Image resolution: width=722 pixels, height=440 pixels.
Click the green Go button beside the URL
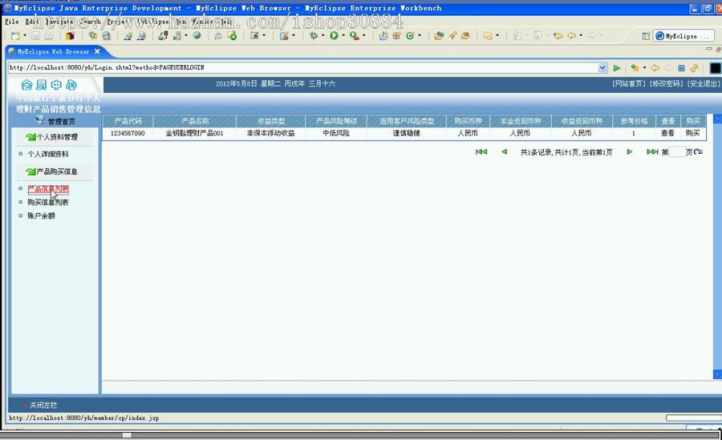pos(617,68)
